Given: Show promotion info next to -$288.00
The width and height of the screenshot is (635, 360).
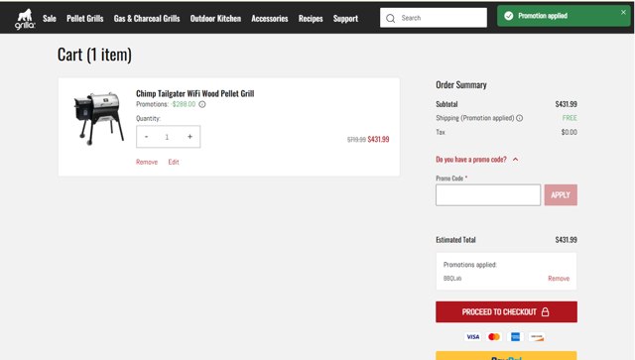Looking at the screenshot, I should point(202,104).
